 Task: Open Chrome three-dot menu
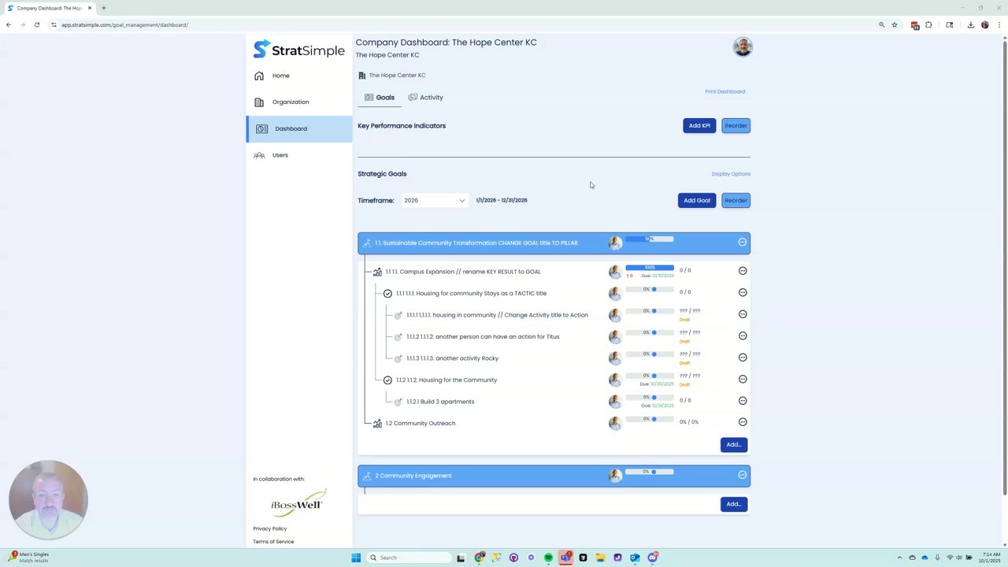click(999, 25)
